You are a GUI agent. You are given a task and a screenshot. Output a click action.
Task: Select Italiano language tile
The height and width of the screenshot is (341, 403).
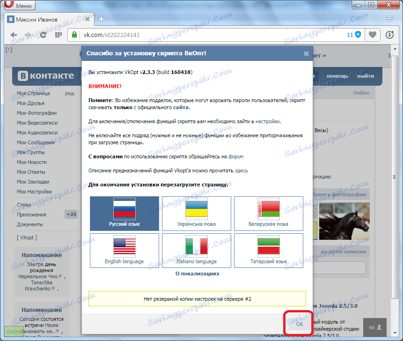coord(197,251)
